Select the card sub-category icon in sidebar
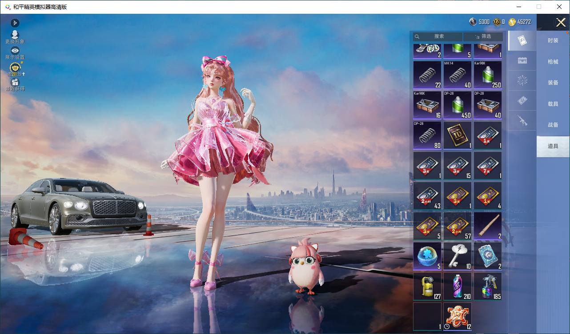Viewport: 570px width, 334px height. pos(522,41)
